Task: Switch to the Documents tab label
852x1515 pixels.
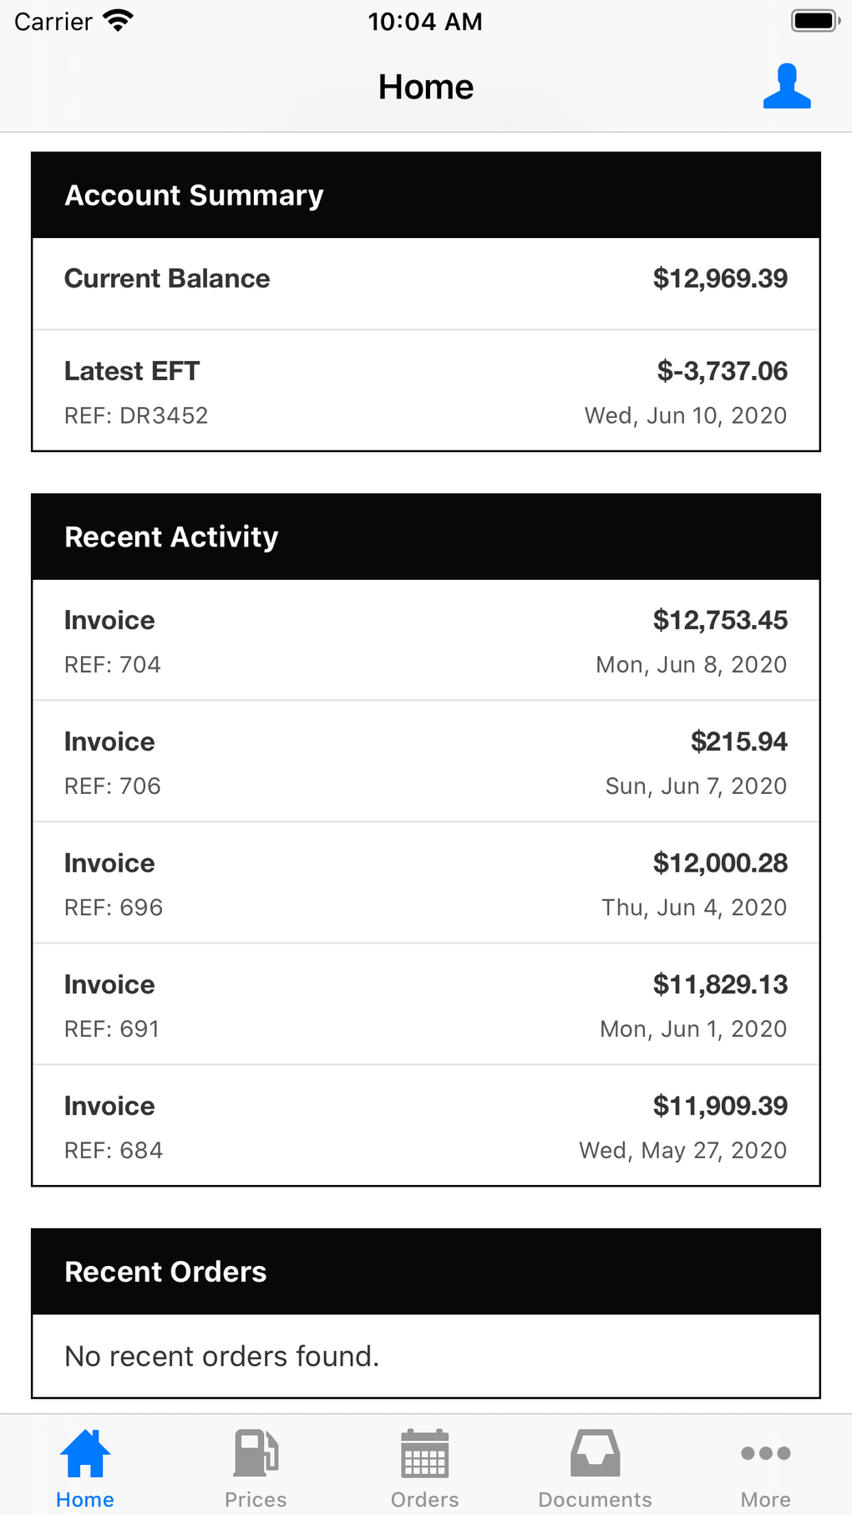Action: 595,1500
